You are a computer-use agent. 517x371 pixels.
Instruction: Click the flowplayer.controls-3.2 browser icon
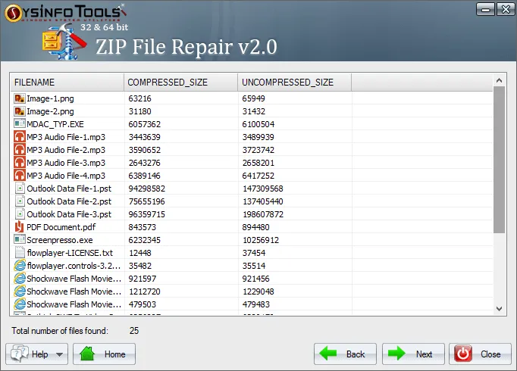pos(20,265)
